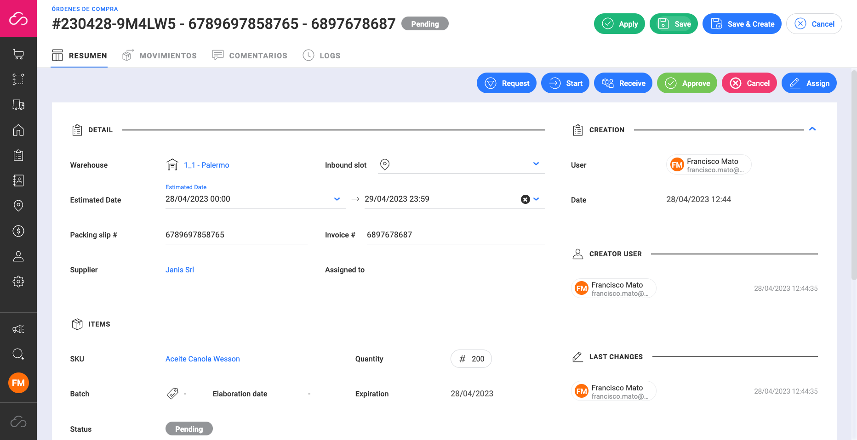This screenshot has width=857, height=440.
Task: Go to the home warehouse sidebar icon
Action: pyautogui.click(x=18, y=130)
